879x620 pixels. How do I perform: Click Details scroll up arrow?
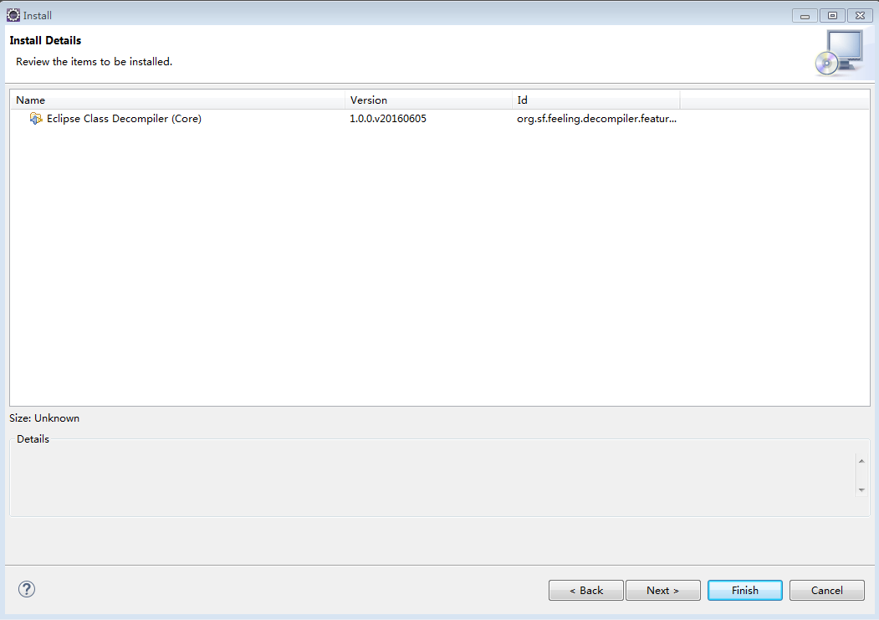(861, 461)
